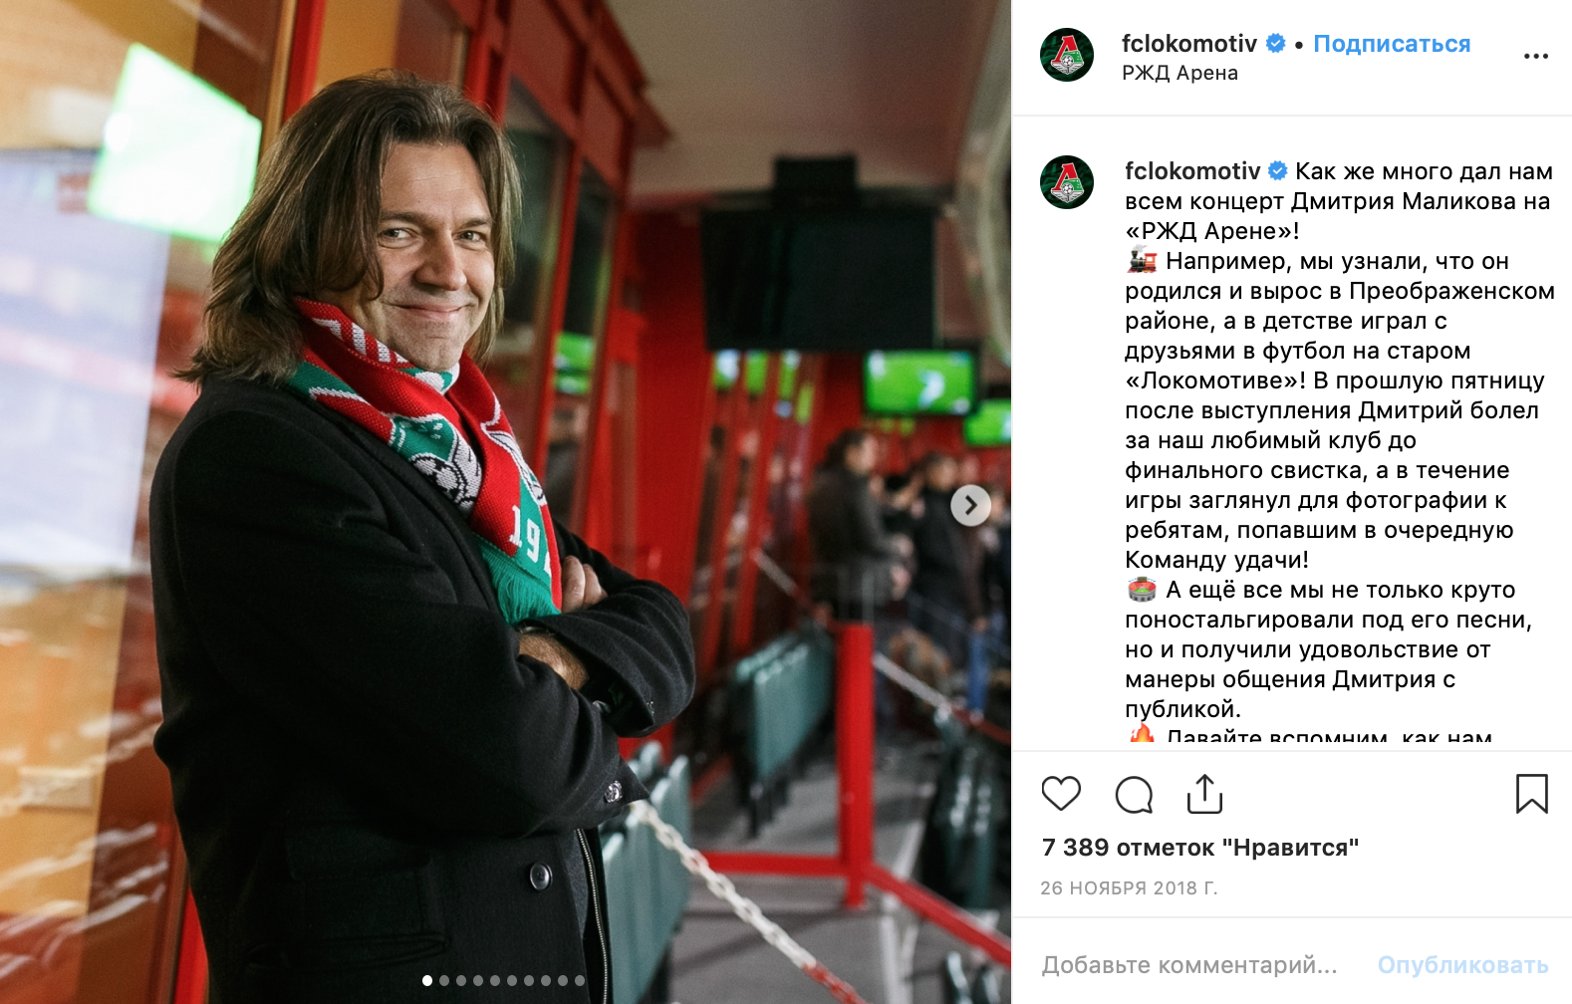The image size is (1572, 1004).
Task: Save the post with the bookmark icon
Action: coord(1531,794)
